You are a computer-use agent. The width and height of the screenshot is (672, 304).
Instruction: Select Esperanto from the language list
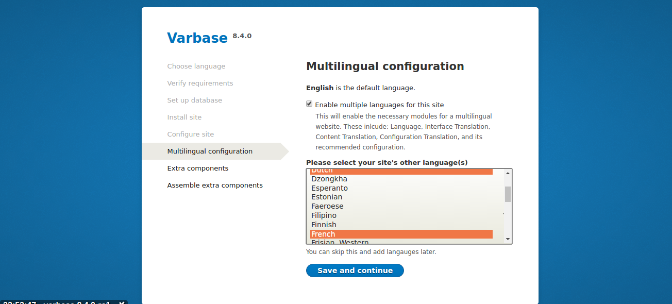[x=361, y=188]
